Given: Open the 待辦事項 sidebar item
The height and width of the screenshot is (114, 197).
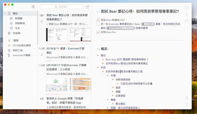Looking at the screenshot, I should pos(20,23).
